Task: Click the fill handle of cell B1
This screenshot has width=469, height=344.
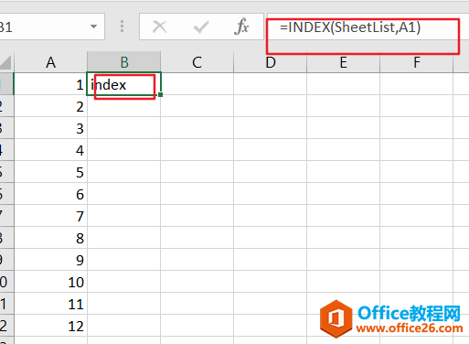Action: [x=161, y=95]
